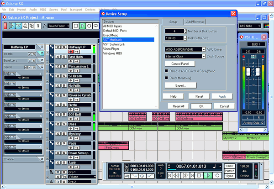Mute the Halfway LP track
This screenshot has height=189, width=274.
point(58,47)
